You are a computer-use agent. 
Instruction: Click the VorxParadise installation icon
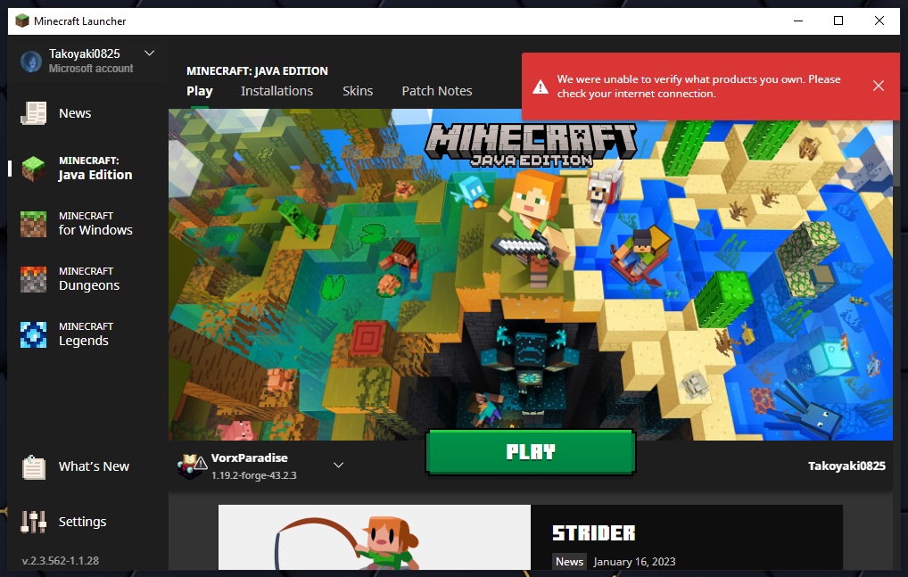click(193, 466)
